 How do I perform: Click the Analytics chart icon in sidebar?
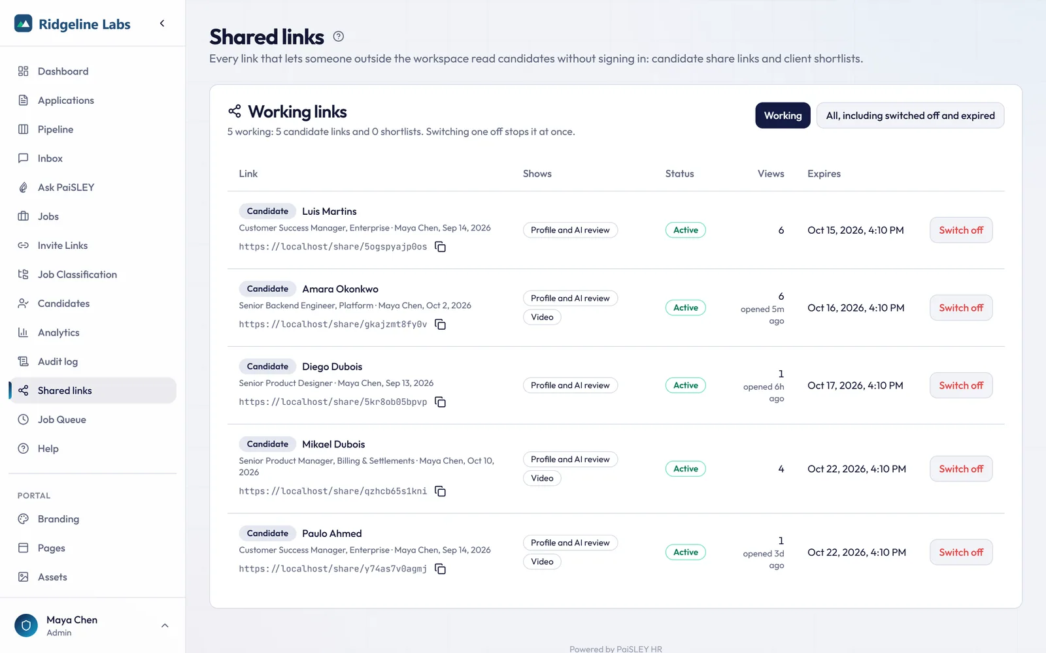[24, 332]
